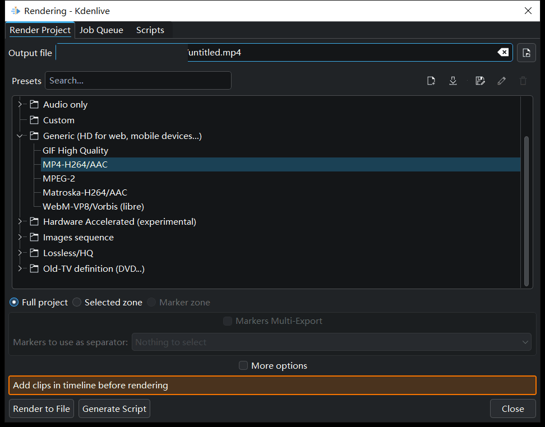Expand the Old-TV definition (DVD...) group
Viewport: 545px width, 427px height.
(x=20, y=268)
